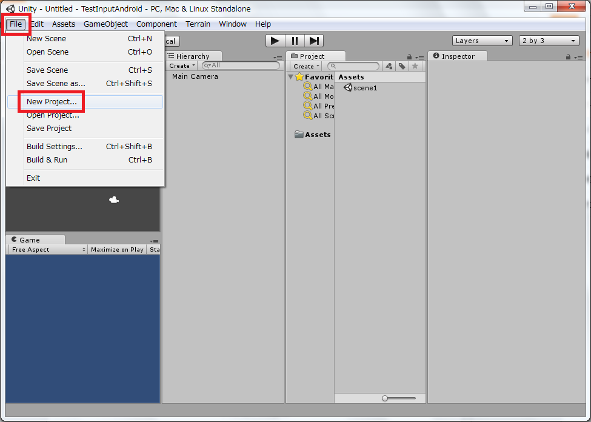Click the camera gizmo in Scene view

(114, 200)
